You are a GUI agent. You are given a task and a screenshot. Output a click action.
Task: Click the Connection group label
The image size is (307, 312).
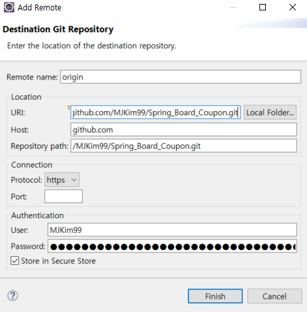tap(32, 165)
